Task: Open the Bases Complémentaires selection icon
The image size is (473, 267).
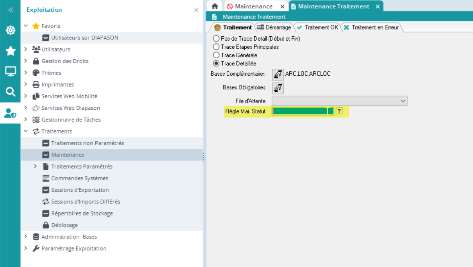Action: (x=278, y=74)
